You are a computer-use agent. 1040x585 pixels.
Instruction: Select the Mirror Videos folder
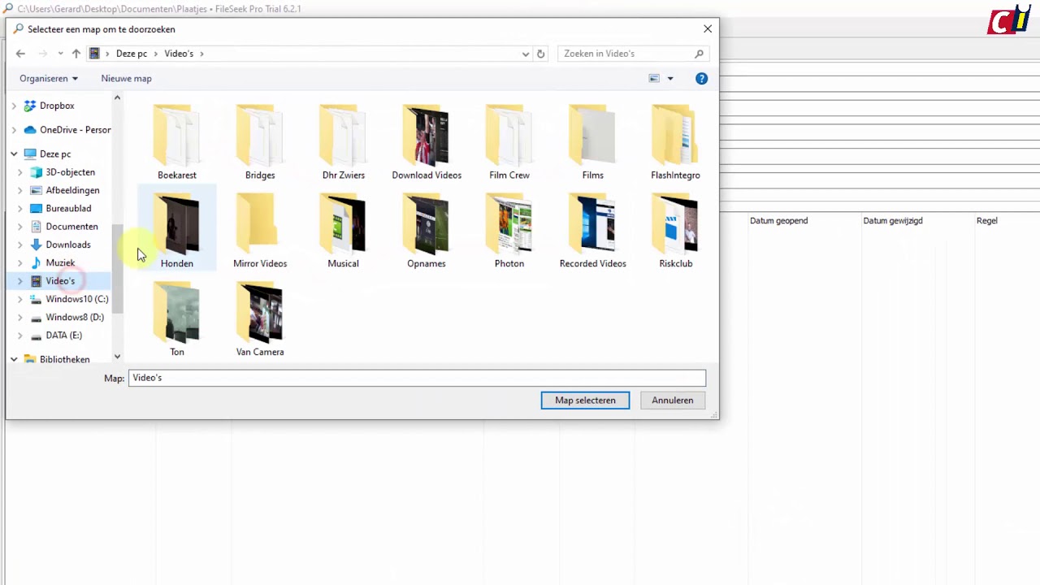(260, 231)
